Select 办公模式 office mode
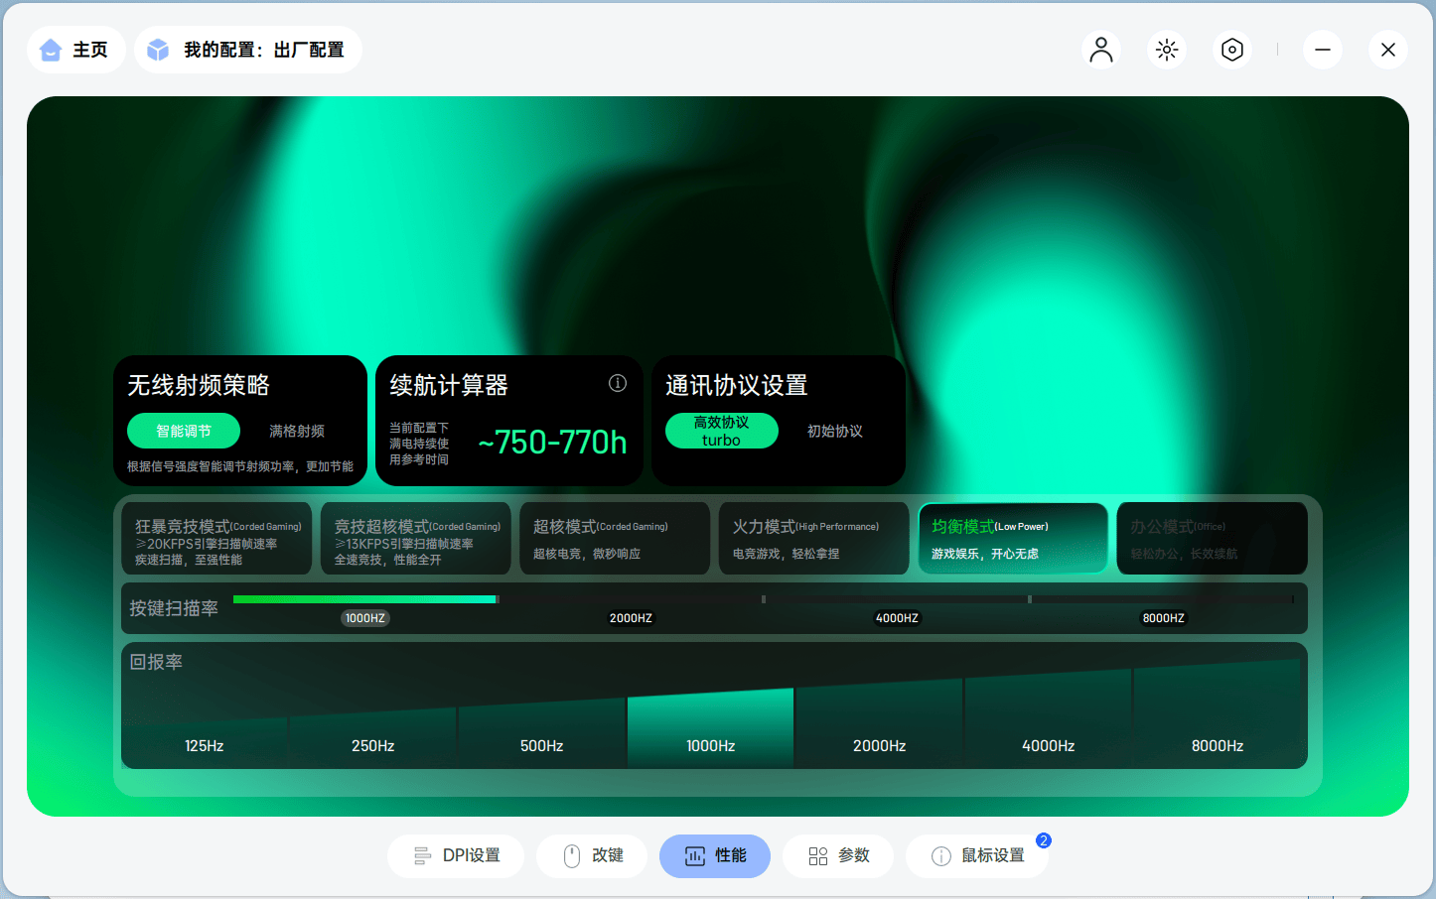1436x899 pixels. tap(1212, 538)
